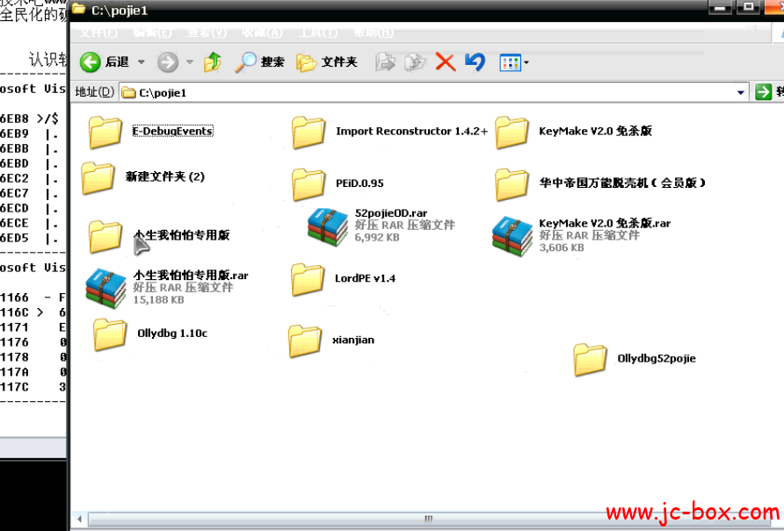Click the Move To toolbar icon
784x531 pixels.
click(x=385, y=62)
